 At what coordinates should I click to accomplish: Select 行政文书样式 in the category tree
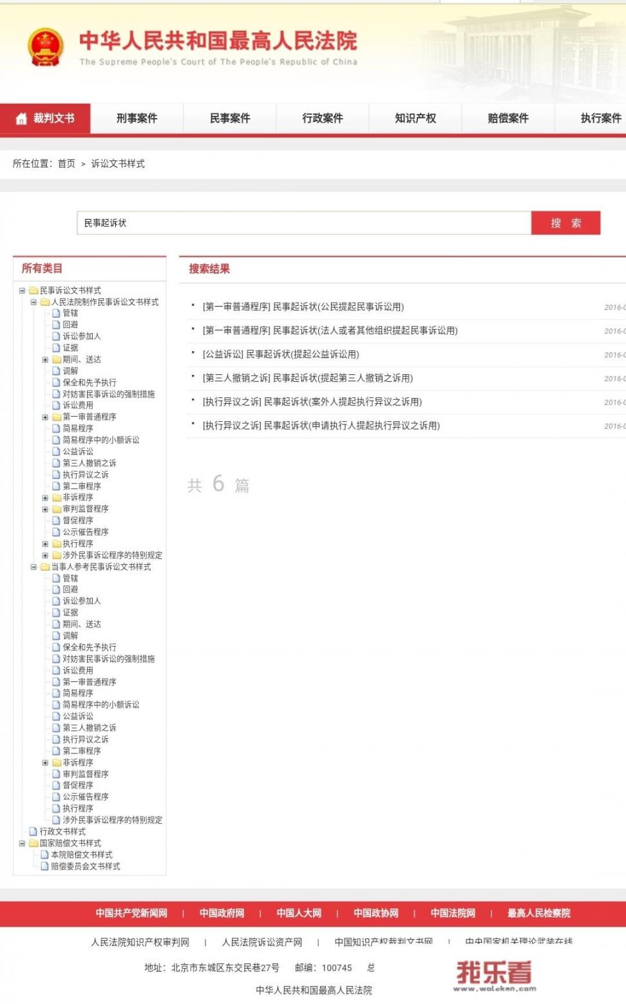click(x=62, y=831)
